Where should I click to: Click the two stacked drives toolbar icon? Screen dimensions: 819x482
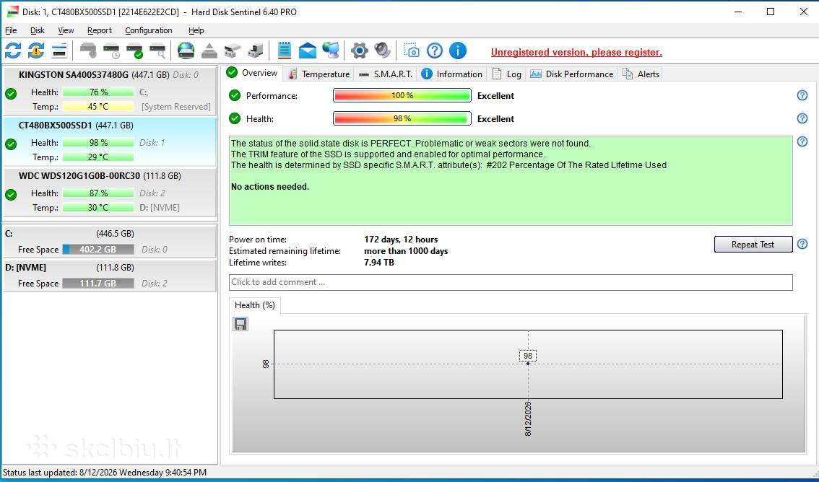tap(233, 51)
